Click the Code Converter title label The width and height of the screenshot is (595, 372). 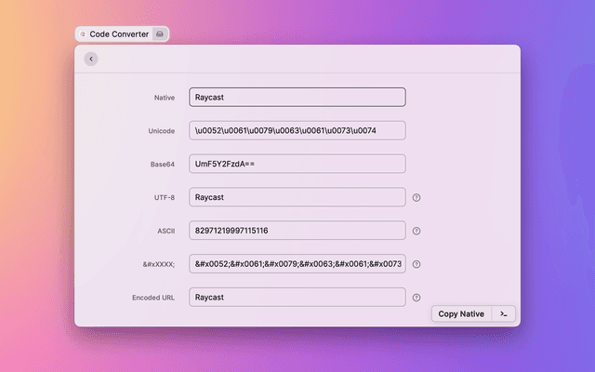click(x=119, y=33)
